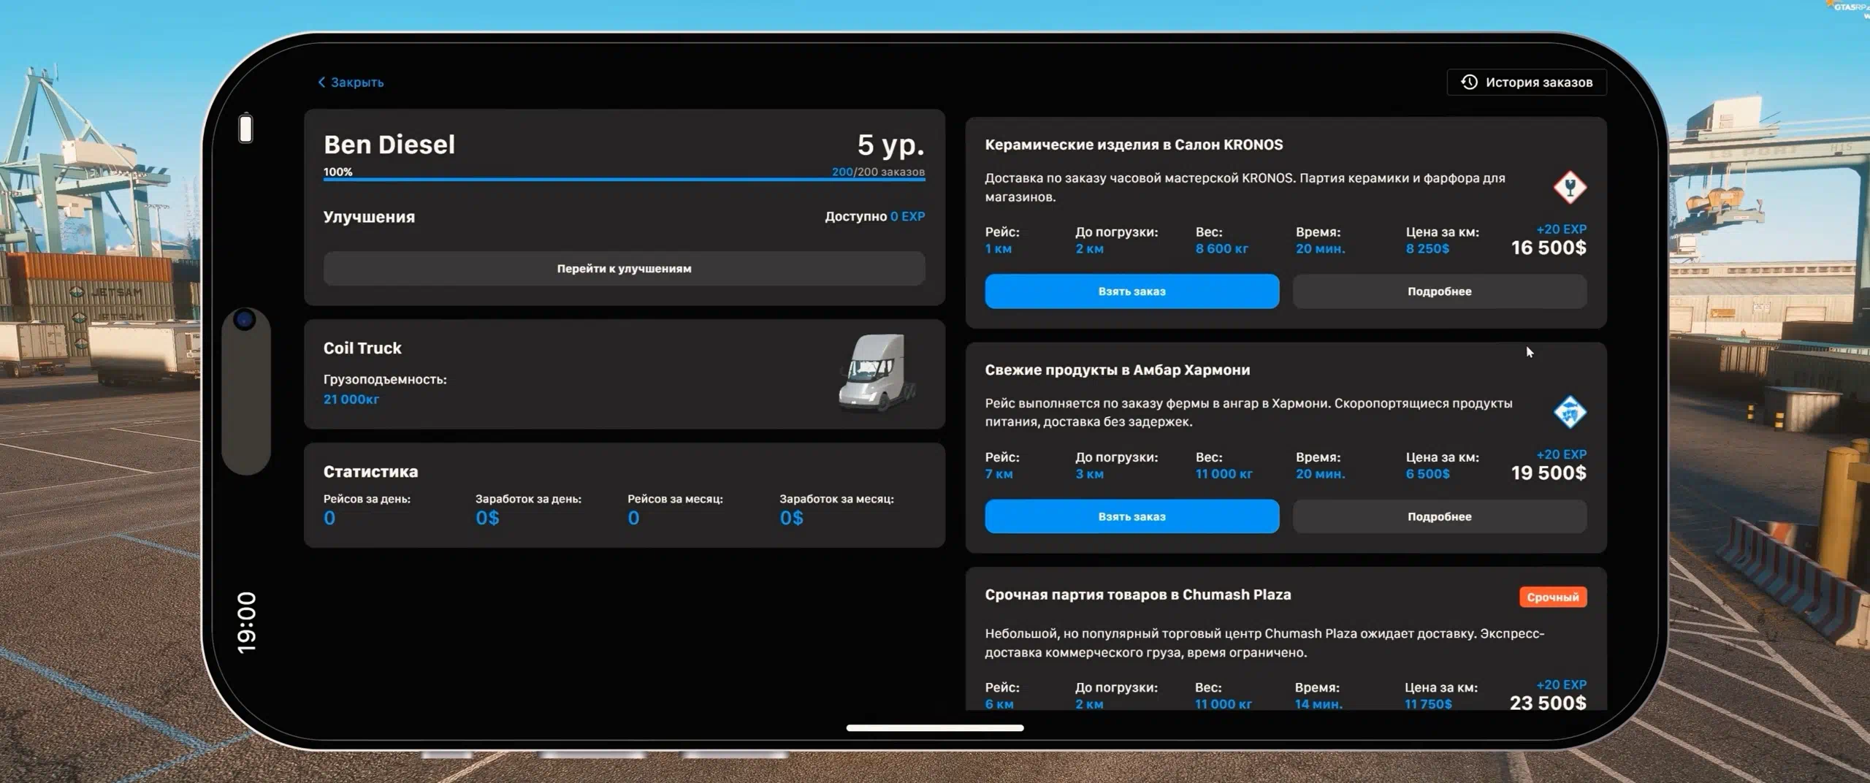
Task: Click the back chevron next to Закрыть
Action: [321, 83]
